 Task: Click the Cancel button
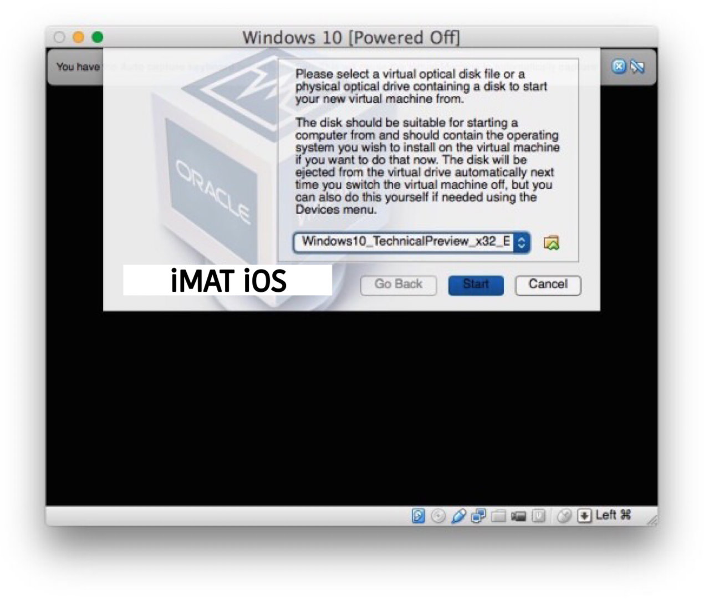coord(548,285)
